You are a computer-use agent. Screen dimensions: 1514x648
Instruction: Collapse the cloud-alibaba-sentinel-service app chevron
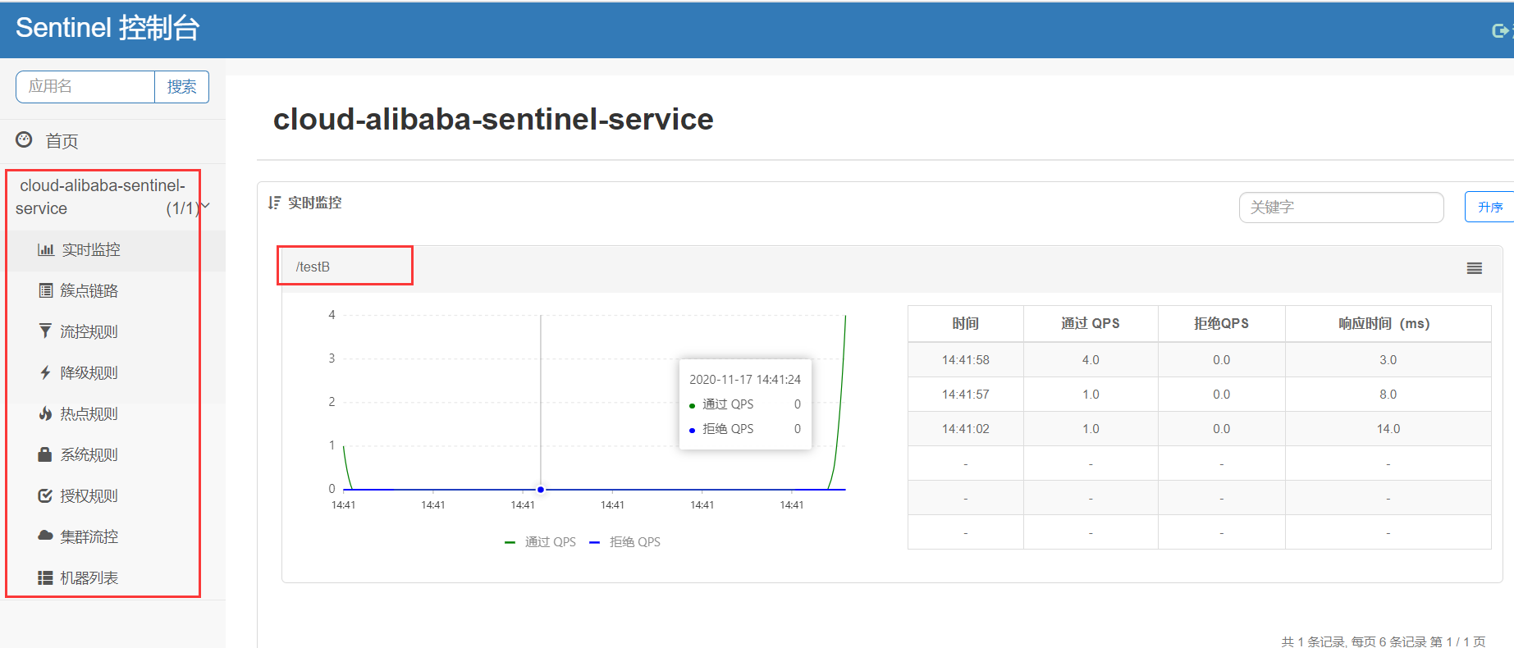(205, 206)
